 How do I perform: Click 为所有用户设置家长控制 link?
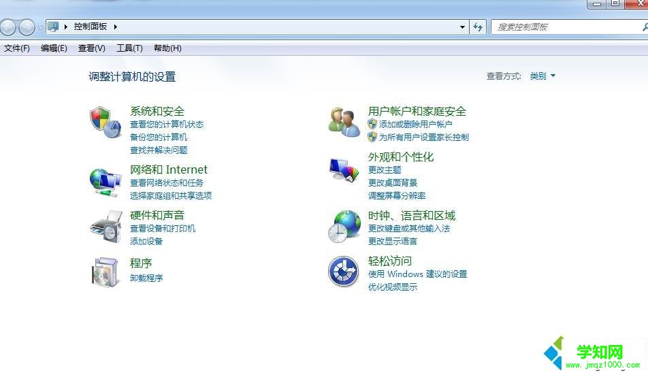tap(423, 137)
